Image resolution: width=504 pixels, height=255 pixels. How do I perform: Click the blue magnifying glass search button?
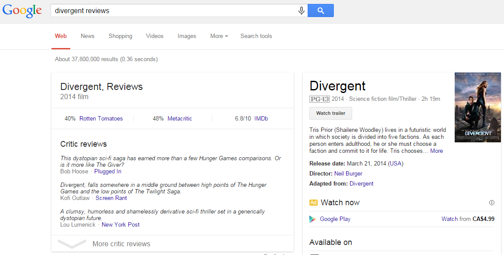[x=320, y=10]
